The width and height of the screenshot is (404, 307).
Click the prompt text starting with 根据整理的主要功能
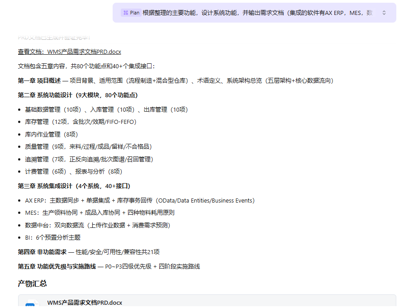[x=258, y=13]
